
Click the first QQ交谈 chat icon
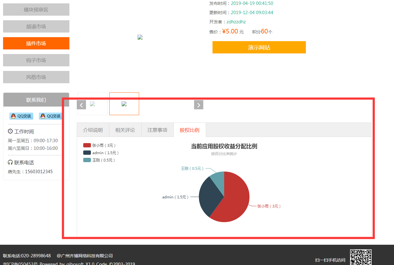tap(21, 116)
